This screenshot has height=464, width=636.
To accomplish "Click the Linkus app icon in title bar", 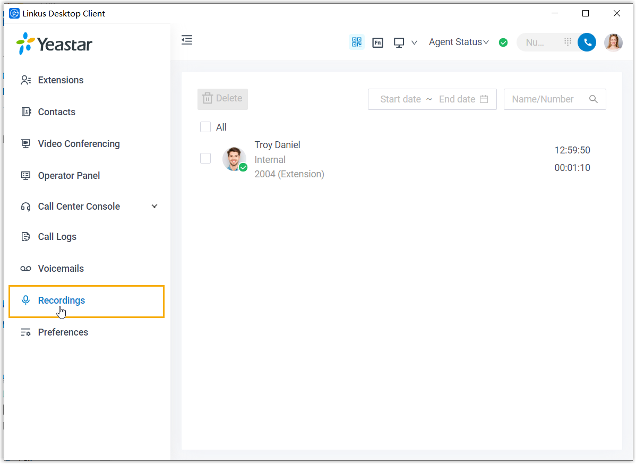I will click(x=14, y=13).
